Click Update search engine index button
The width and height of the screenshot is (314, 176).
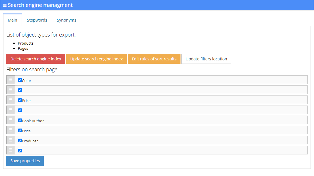click(x=97, y=59)
